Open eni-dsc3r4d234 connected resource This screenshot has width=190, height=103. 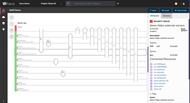160,75
